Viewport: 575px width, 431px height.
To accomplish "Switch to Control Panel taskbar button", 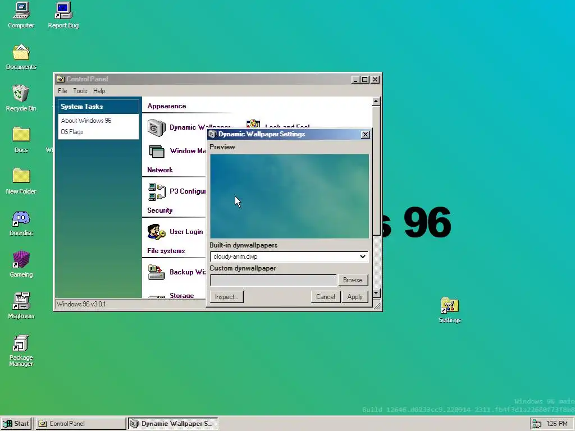I will click(81, 424).
